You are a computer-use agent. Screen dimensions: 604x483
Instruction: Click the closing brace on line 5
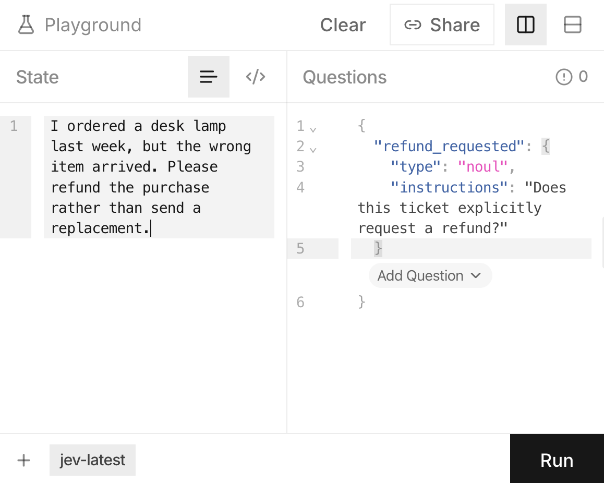[378, 248]
